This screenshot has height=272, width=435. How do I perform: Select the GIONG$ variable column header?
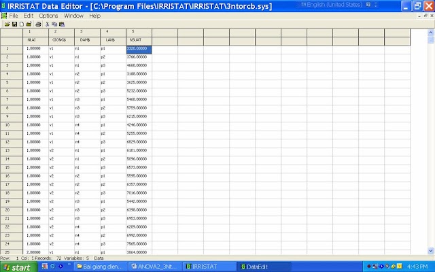[61, 41]
